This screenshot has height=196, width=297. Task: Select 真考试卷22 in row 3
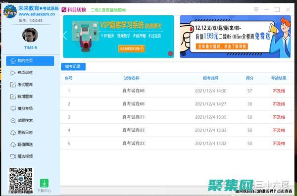(x=133, y=117)
